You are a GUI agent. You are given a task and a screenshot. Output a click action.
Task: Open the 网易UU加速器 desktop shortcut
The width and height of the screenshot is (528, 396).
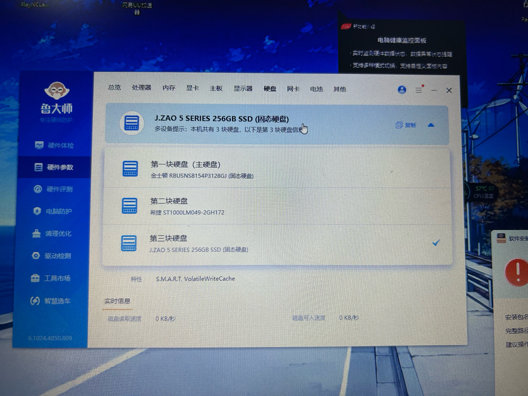click(137, 8)
